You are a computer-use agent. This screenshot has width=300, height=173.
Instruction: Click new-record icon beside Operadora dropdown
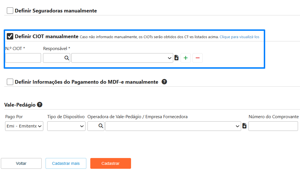point(245,126)
